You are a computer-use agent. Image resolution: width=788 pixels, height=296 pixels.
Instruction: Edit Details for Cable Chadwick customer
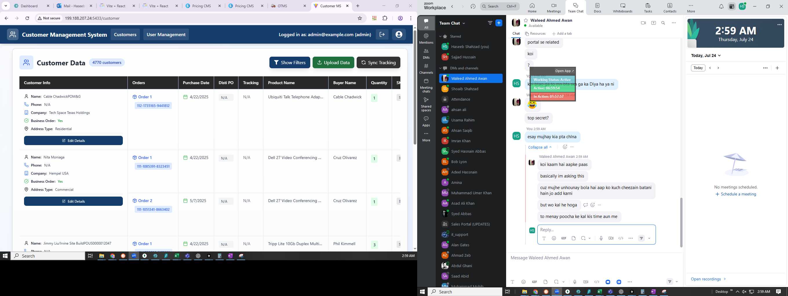[x=73, y=141]
